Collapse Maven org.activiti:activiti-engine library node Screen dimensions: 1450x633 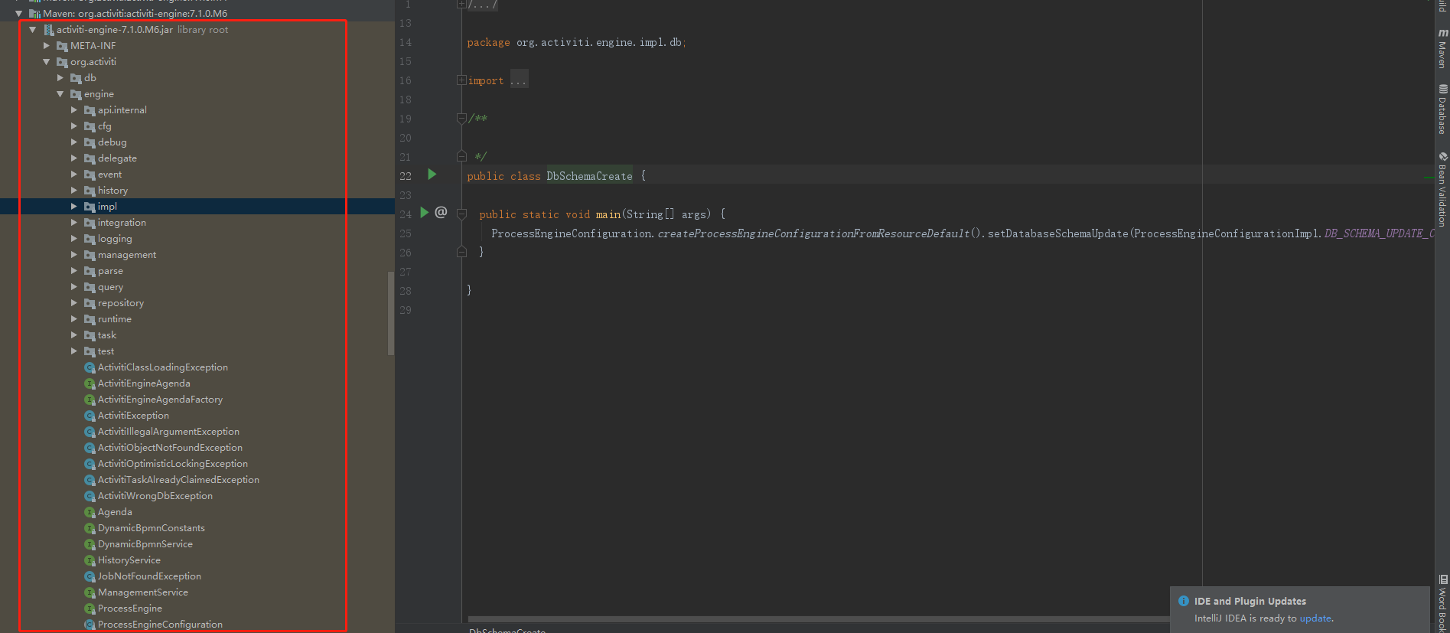click(18, 14)
